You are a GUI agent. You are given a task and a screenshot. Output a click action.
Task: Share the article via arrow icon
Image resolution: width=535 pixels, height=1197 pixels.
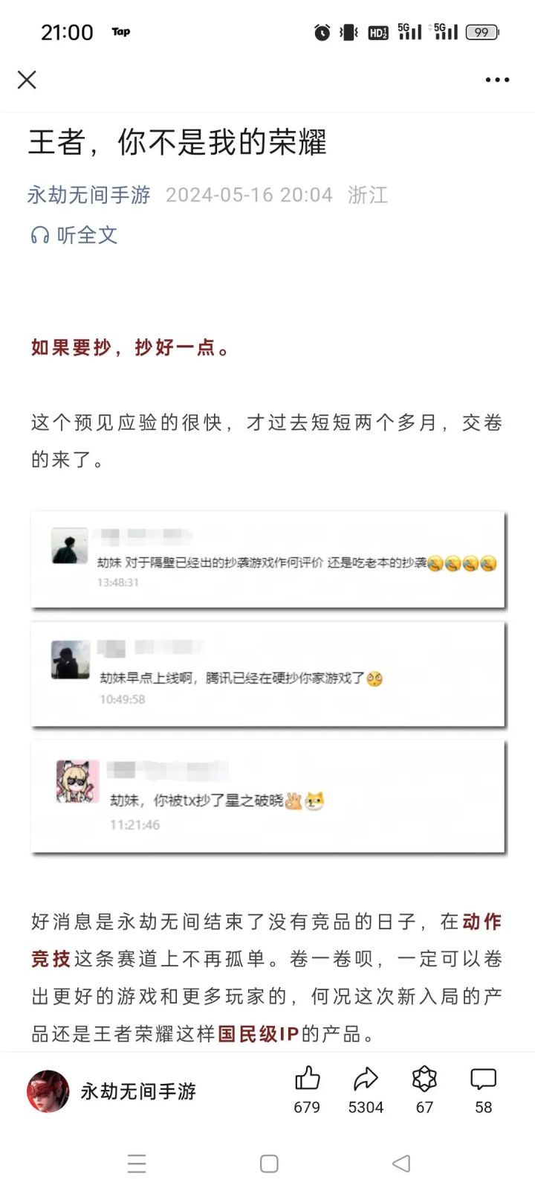[366, 1078]
